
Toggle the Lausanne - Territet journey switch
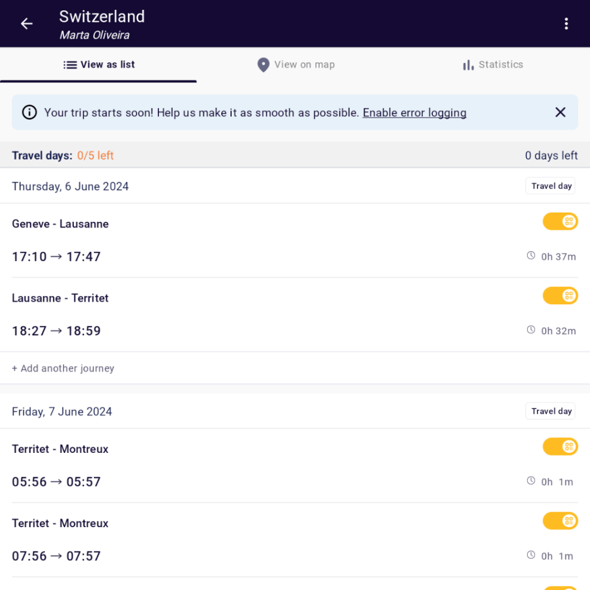[560, 296]
